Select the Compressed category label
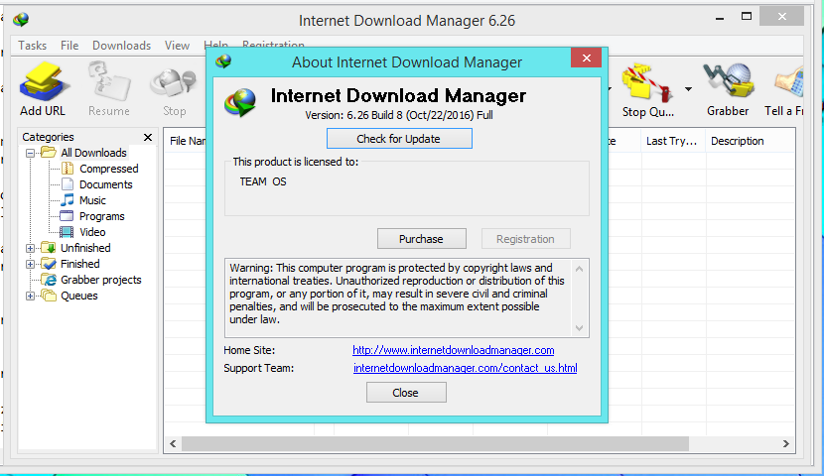This screenshot has height=476, width=824. (109, 169)
